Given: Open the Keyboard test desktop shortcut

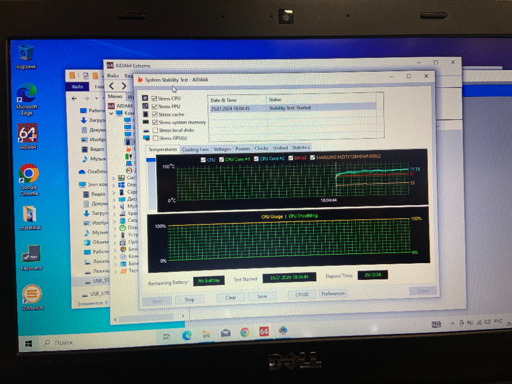Looking at the screenshot, I should 31,258.
